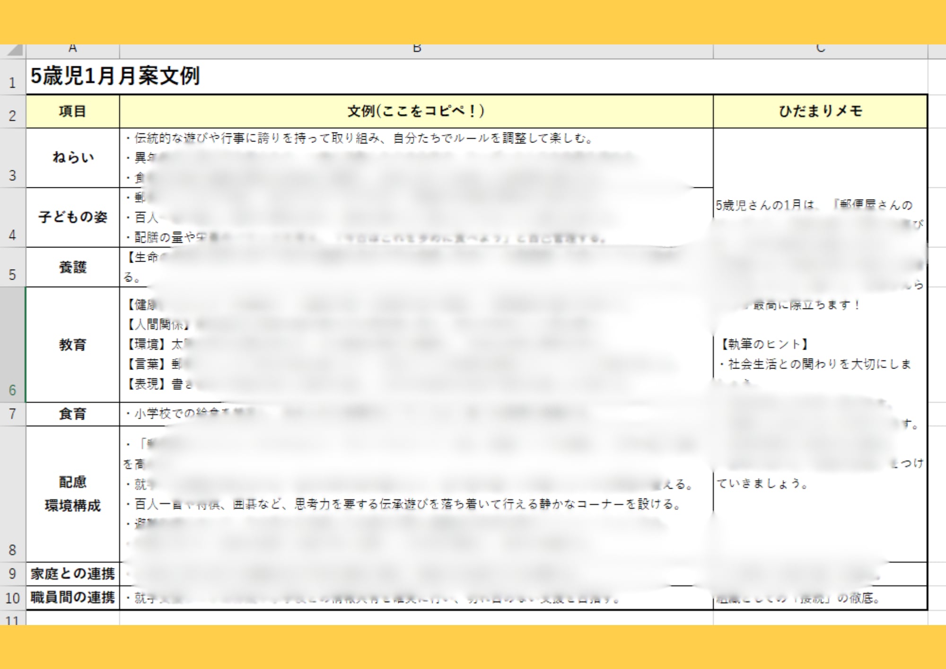Select row 1 header
The width and height of the screenshot is (946, 669).
(13, 78)
